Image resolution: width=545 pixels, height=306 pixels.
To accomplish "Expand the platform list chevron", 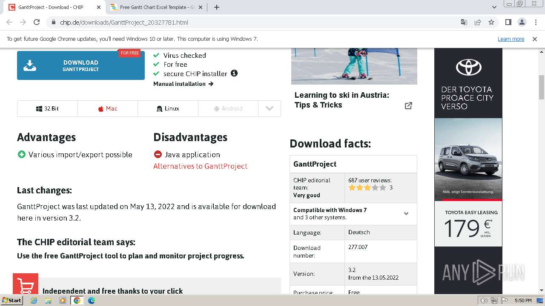I will pos(270,108).
